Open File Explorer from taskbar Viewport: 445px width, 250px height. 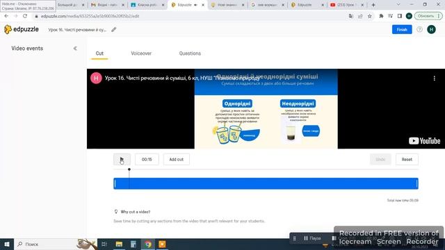(119, 244)
